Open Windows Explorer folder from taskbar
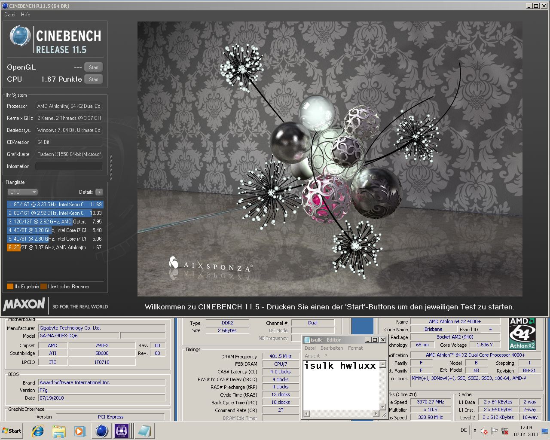Viewport: 550px width, 440px height. point(59,431)
